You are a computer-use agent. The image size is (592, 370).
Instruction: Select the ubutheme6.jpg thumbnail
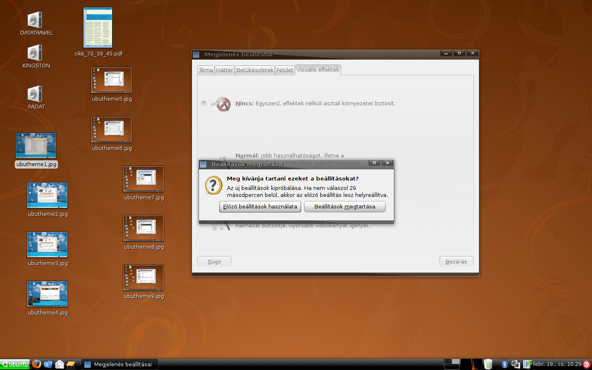coord(111,129)
